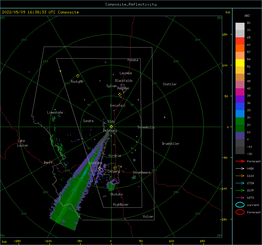The width and height of the screenshot is (262, 245).
Task: Click the 'ThreeHills' city label
Action: tap(146, 127)
